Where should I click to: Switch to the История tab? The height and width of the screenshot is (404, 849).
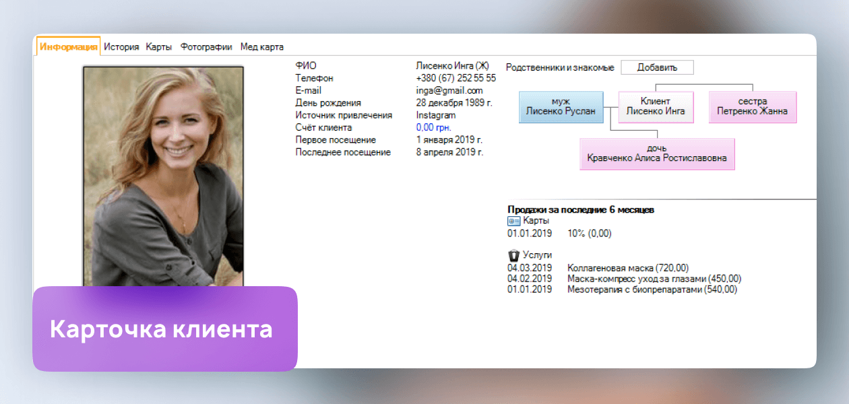[121, 47]
